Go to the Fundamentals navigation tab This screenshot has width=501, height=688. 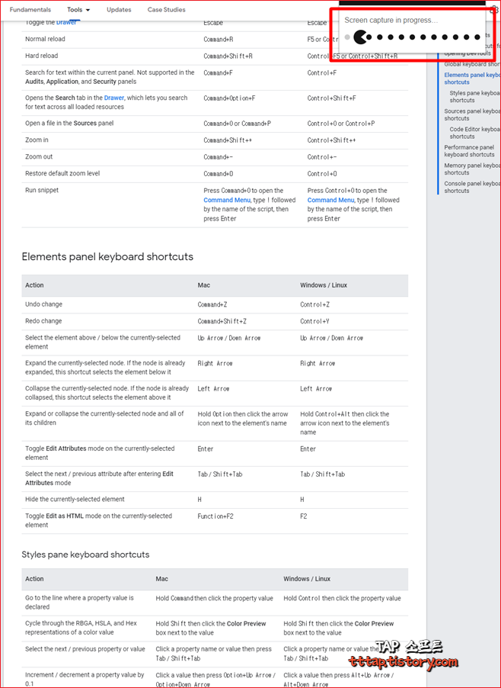30,10
